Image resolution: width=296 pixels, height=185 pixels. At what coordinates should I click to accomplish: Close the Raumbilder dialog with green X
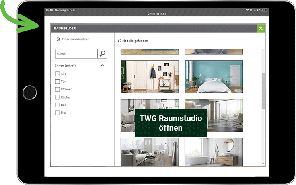tap(261, 28)
